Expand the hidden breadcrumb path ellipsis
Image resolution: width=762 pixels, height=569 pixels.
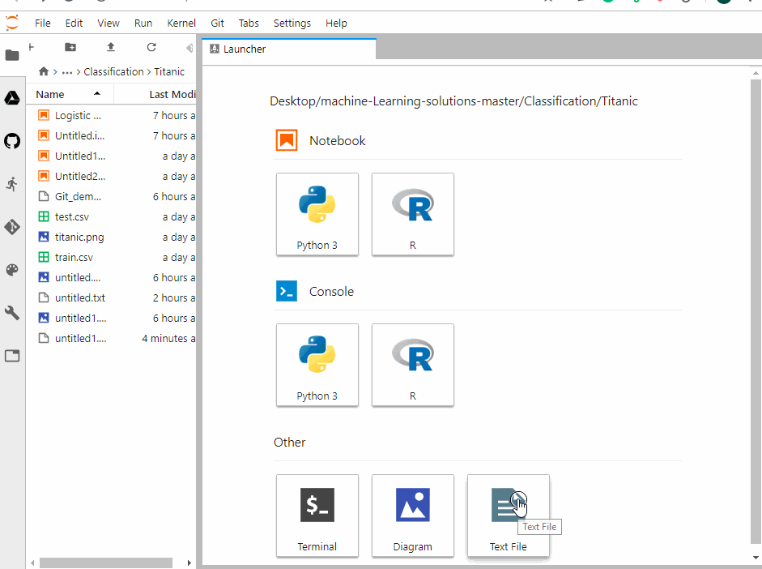click(66, 71)
